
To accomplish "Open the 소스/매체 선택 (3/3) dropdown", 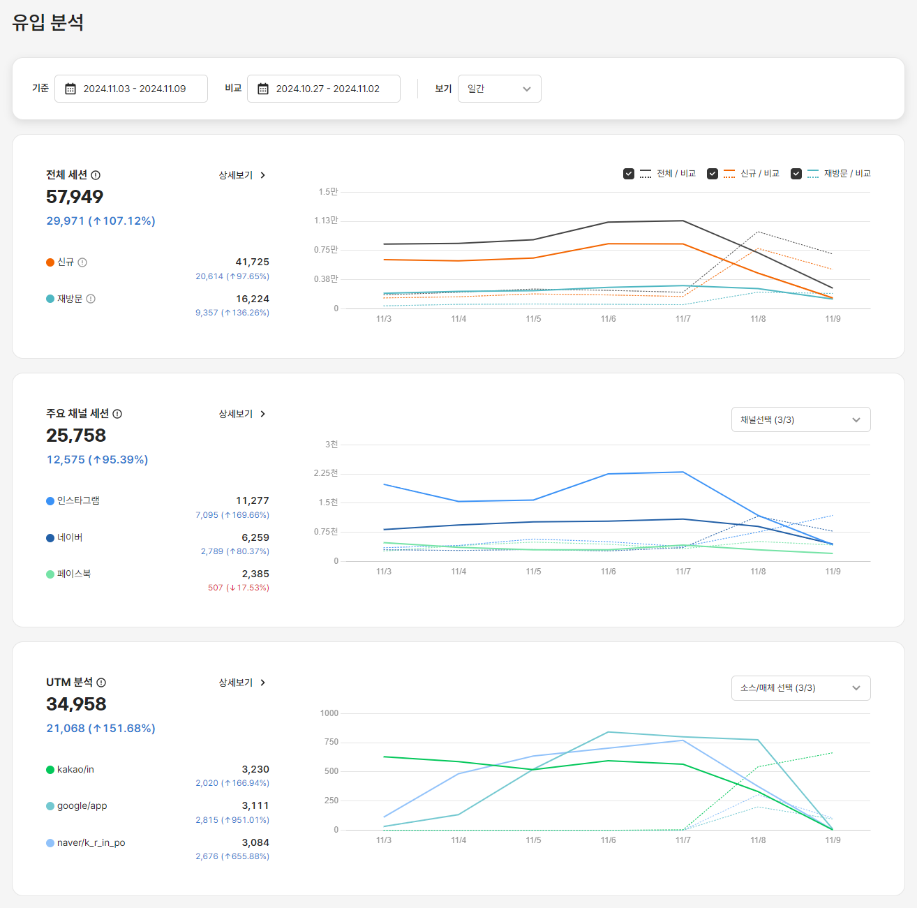I will [800, 688].
